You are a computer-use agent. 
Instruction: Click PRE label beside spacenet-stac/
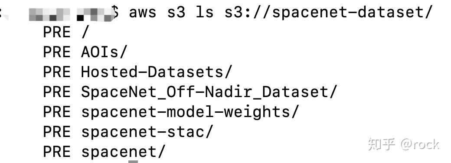(57, 132)
